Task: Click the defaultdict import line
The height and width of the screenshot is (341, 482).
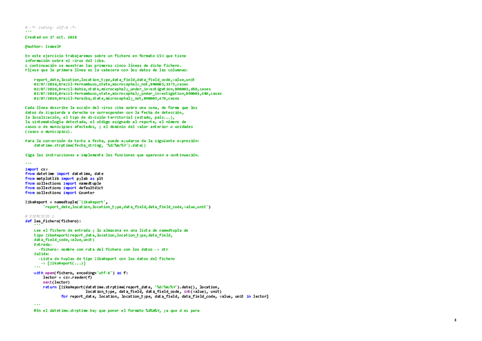Action: tap(64, 188)
